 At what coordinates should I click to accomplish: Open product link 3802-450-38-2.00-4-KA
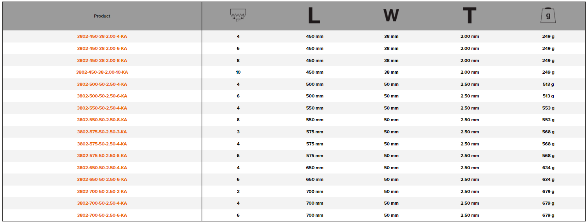(102, 37)
